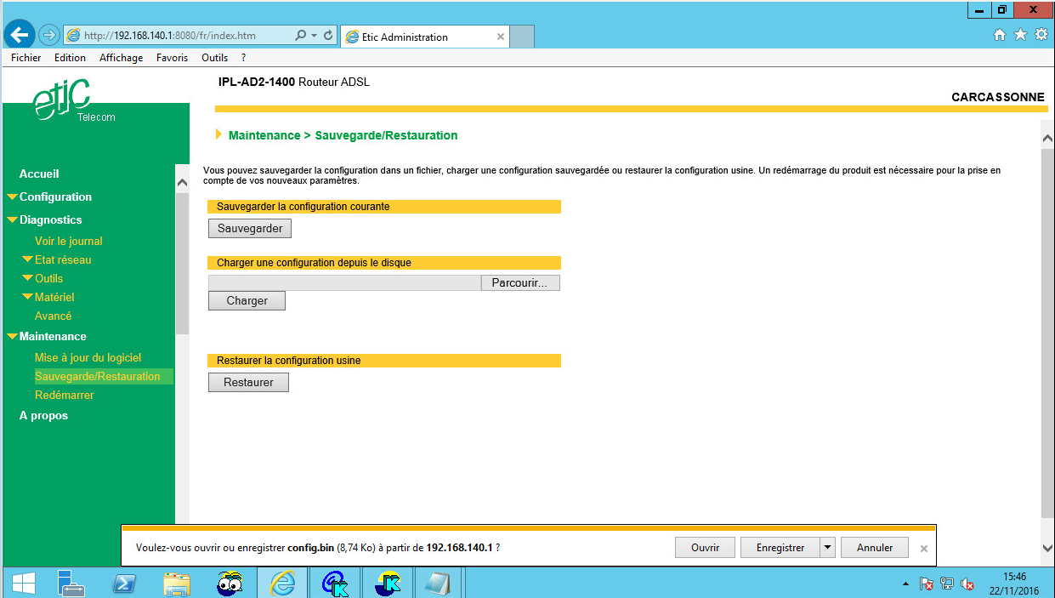Screen dimensions: 1055x598
Task: Open File Explorer from the taskbar
Action: [x=176, y=583]
